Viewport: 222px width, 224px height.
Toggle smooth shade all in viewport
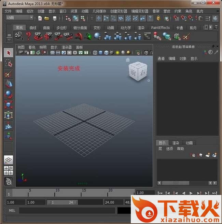pyautogui.click(x=100, y=53)
